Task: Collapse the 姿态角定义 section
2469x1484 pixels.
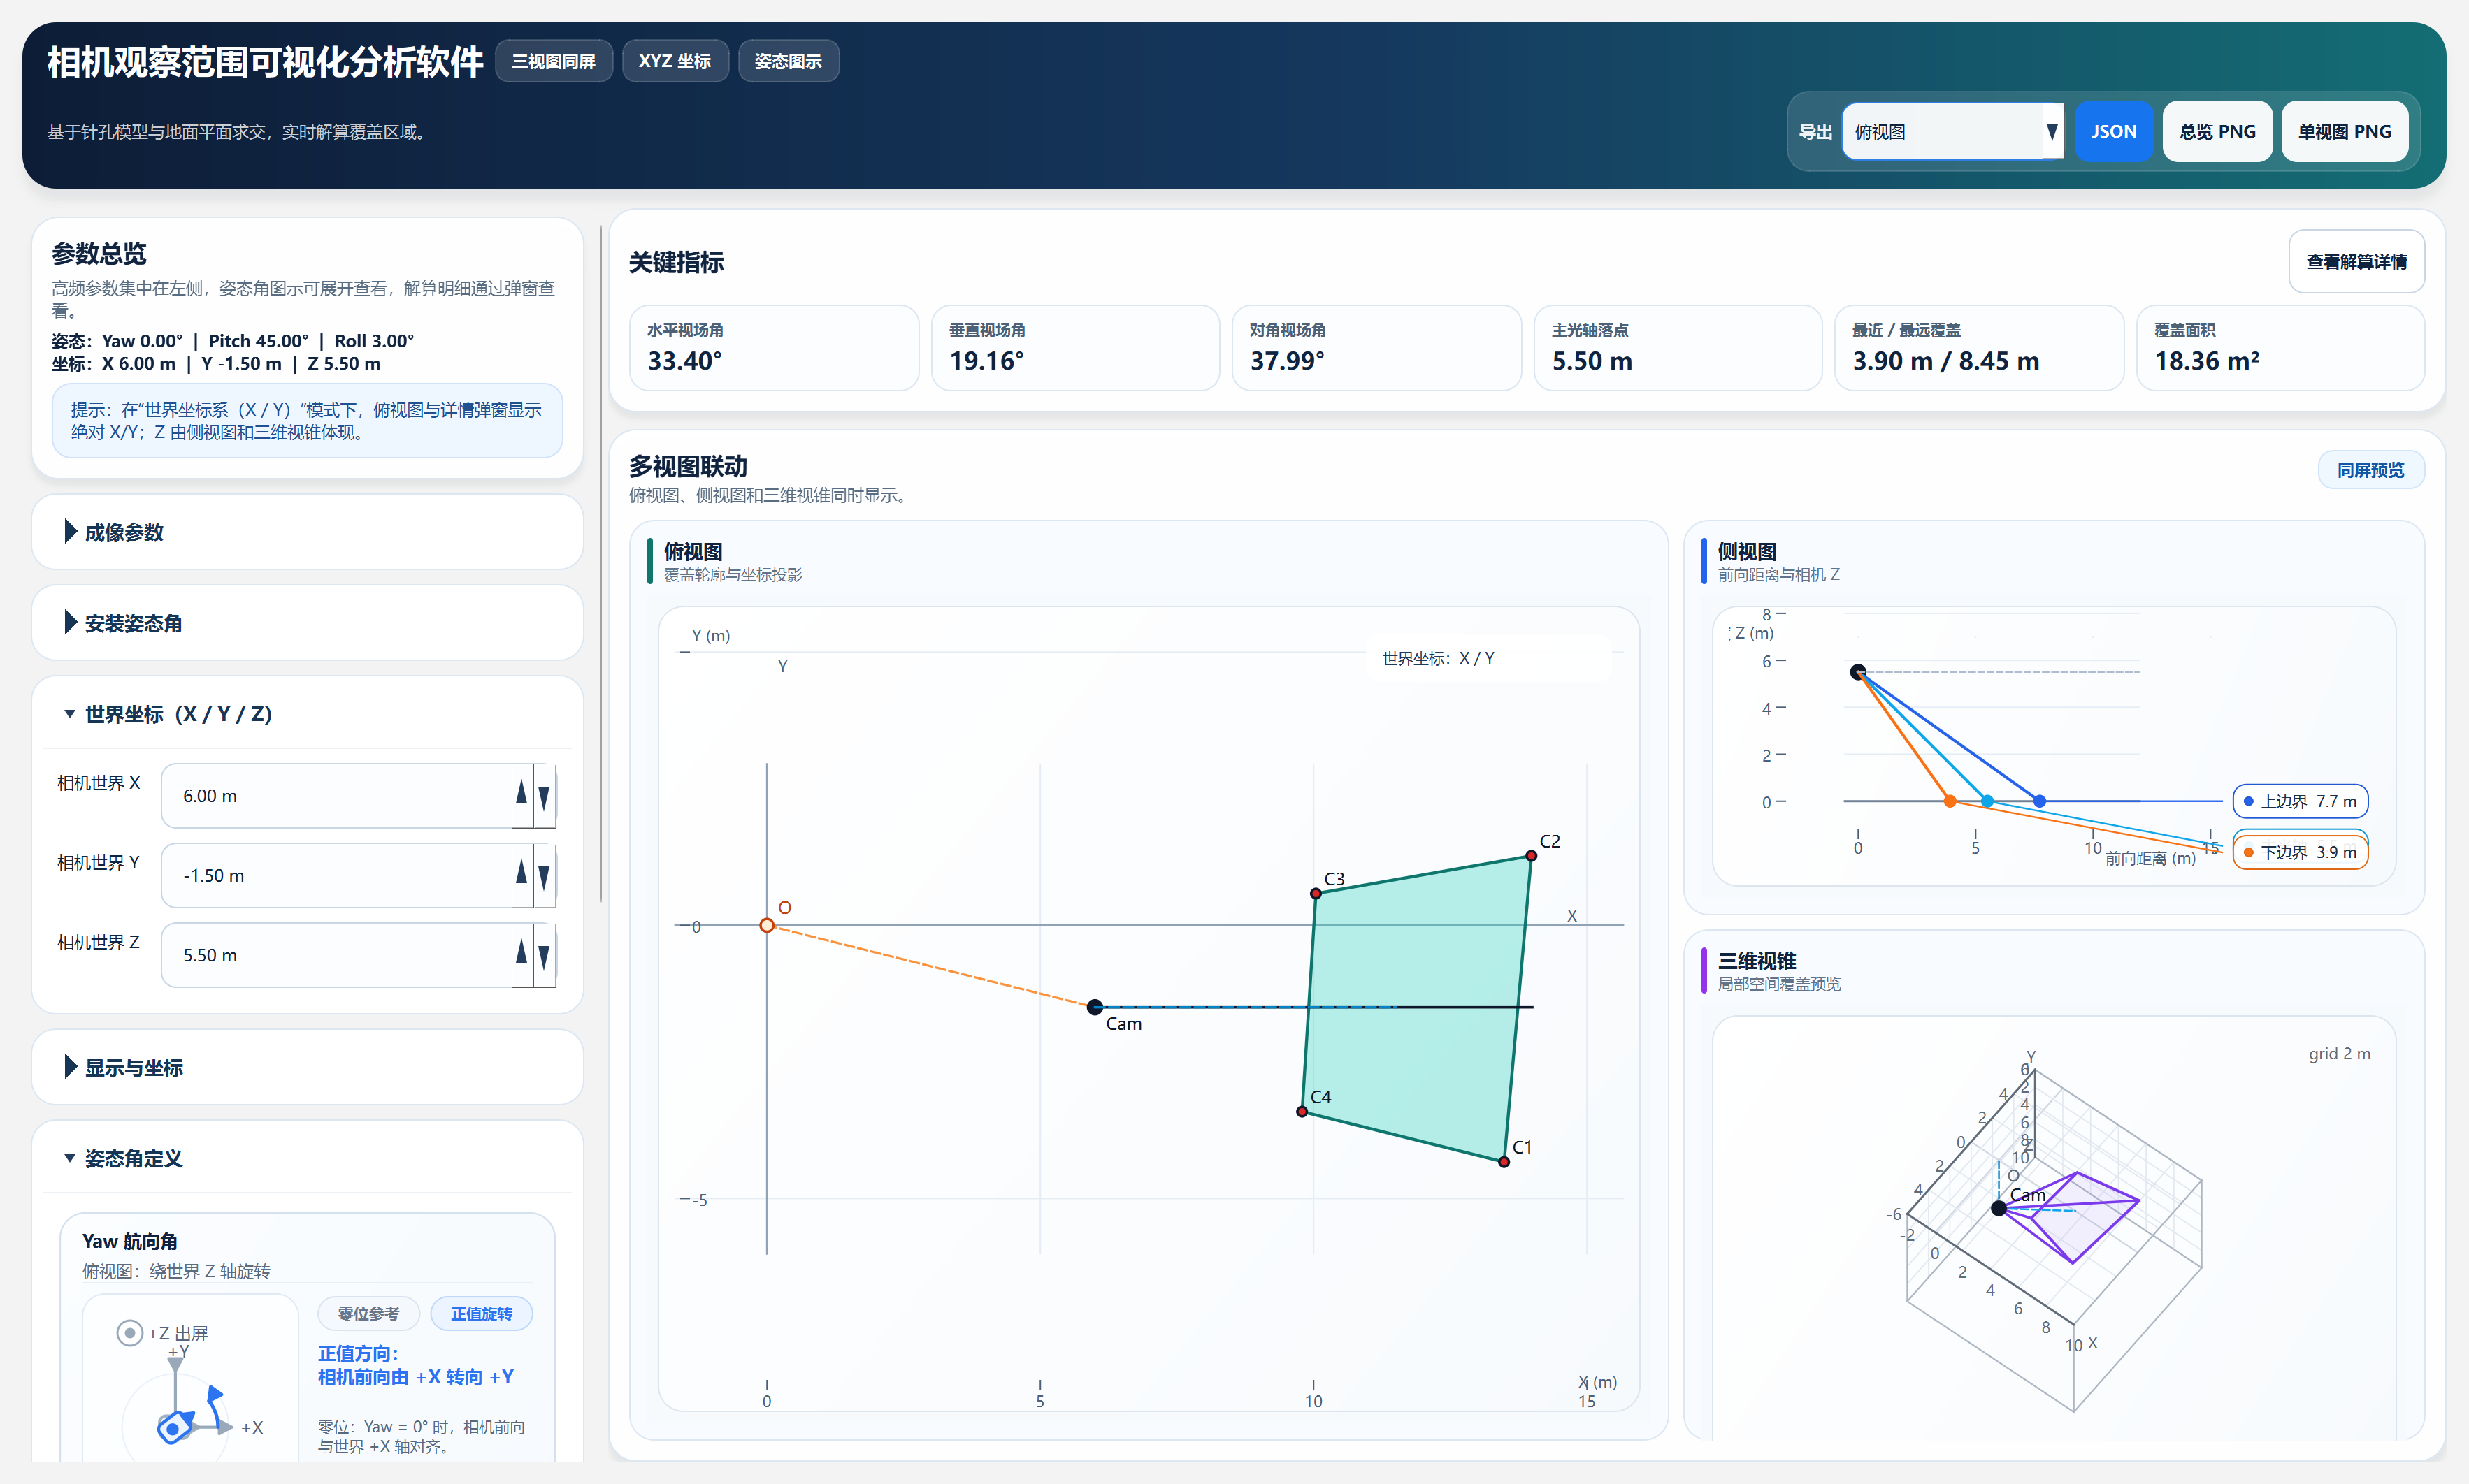Action: (307, 1158)
